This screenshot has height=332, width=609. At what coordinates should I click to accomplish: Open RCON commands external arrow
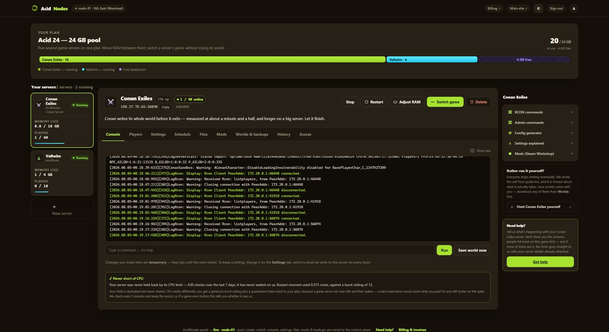click(x=572, y=112)
